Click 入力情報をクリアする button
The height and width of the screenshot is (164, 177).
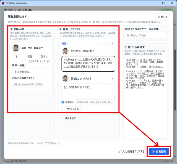click(x=131, y=152)
